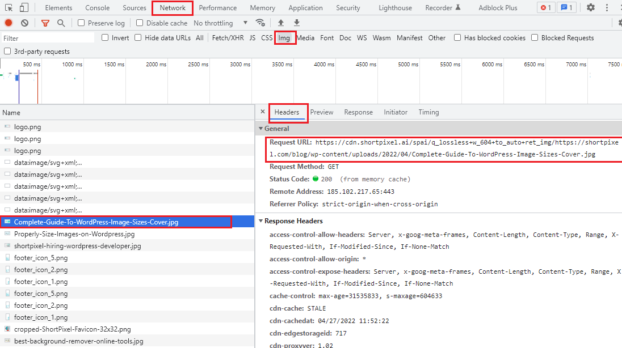Image resolution: width=622 pixels, height=348 pixels.
Task: Switch to the Lighthouse tab
Action: [395, 8]
